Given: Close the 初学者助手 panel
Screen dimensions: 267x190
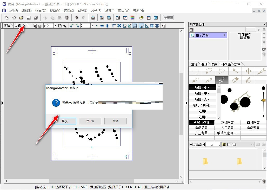Looking at the screenshot, I should (x=264, y=24).
